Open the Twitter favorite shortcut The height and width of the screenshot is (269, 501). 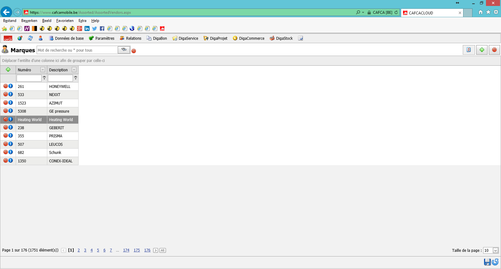[x=95, y=28]
